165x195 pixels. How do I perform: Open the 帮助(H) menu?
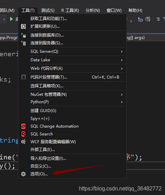point(135,10)
